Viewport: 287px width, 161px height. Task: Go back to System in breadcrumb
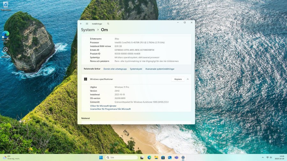coord(88,30)
